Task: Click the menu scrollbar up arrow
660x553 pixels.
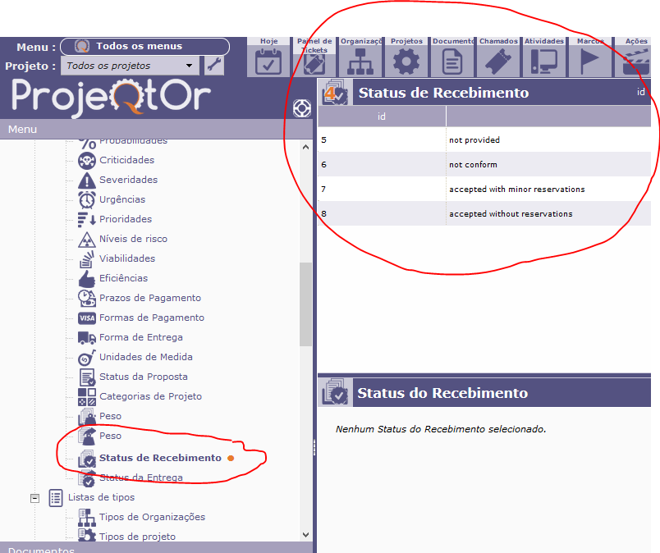Action: (x=305, y=147)
